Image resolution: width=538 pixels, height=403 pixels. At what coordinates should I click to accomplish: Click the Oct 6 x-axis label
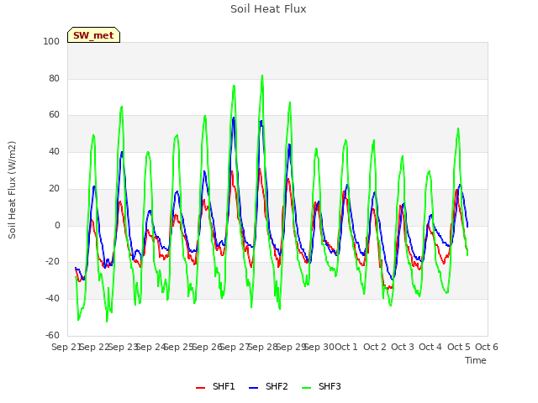point(487,347)
